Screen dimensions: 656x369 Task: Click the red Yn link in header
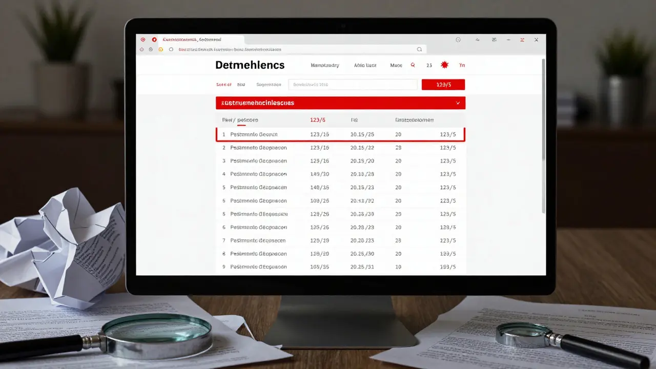tap(462, 66)
